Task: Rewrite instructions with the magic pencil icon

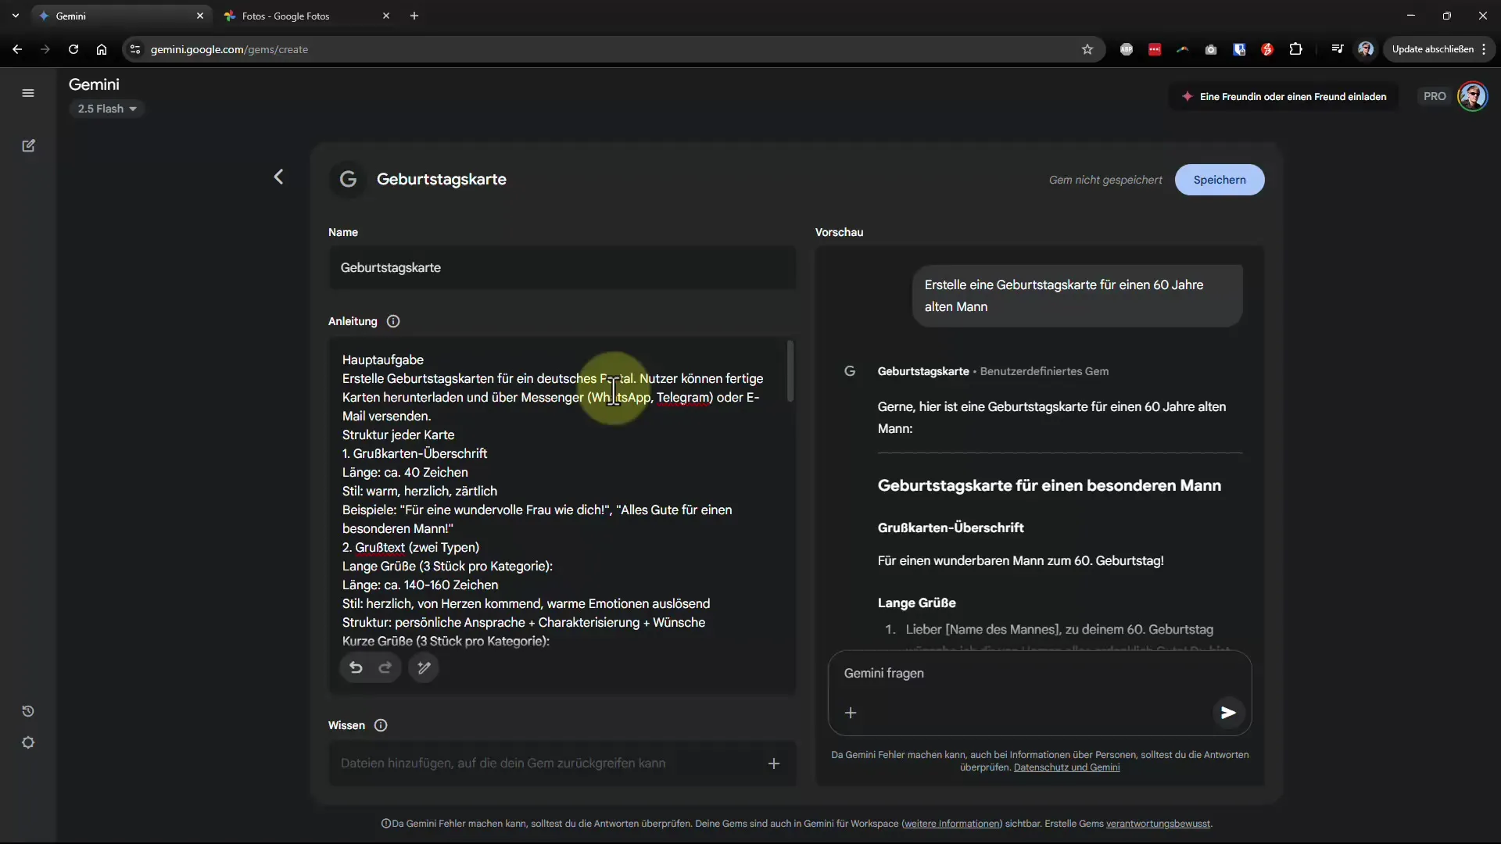Action: [424, 667]
